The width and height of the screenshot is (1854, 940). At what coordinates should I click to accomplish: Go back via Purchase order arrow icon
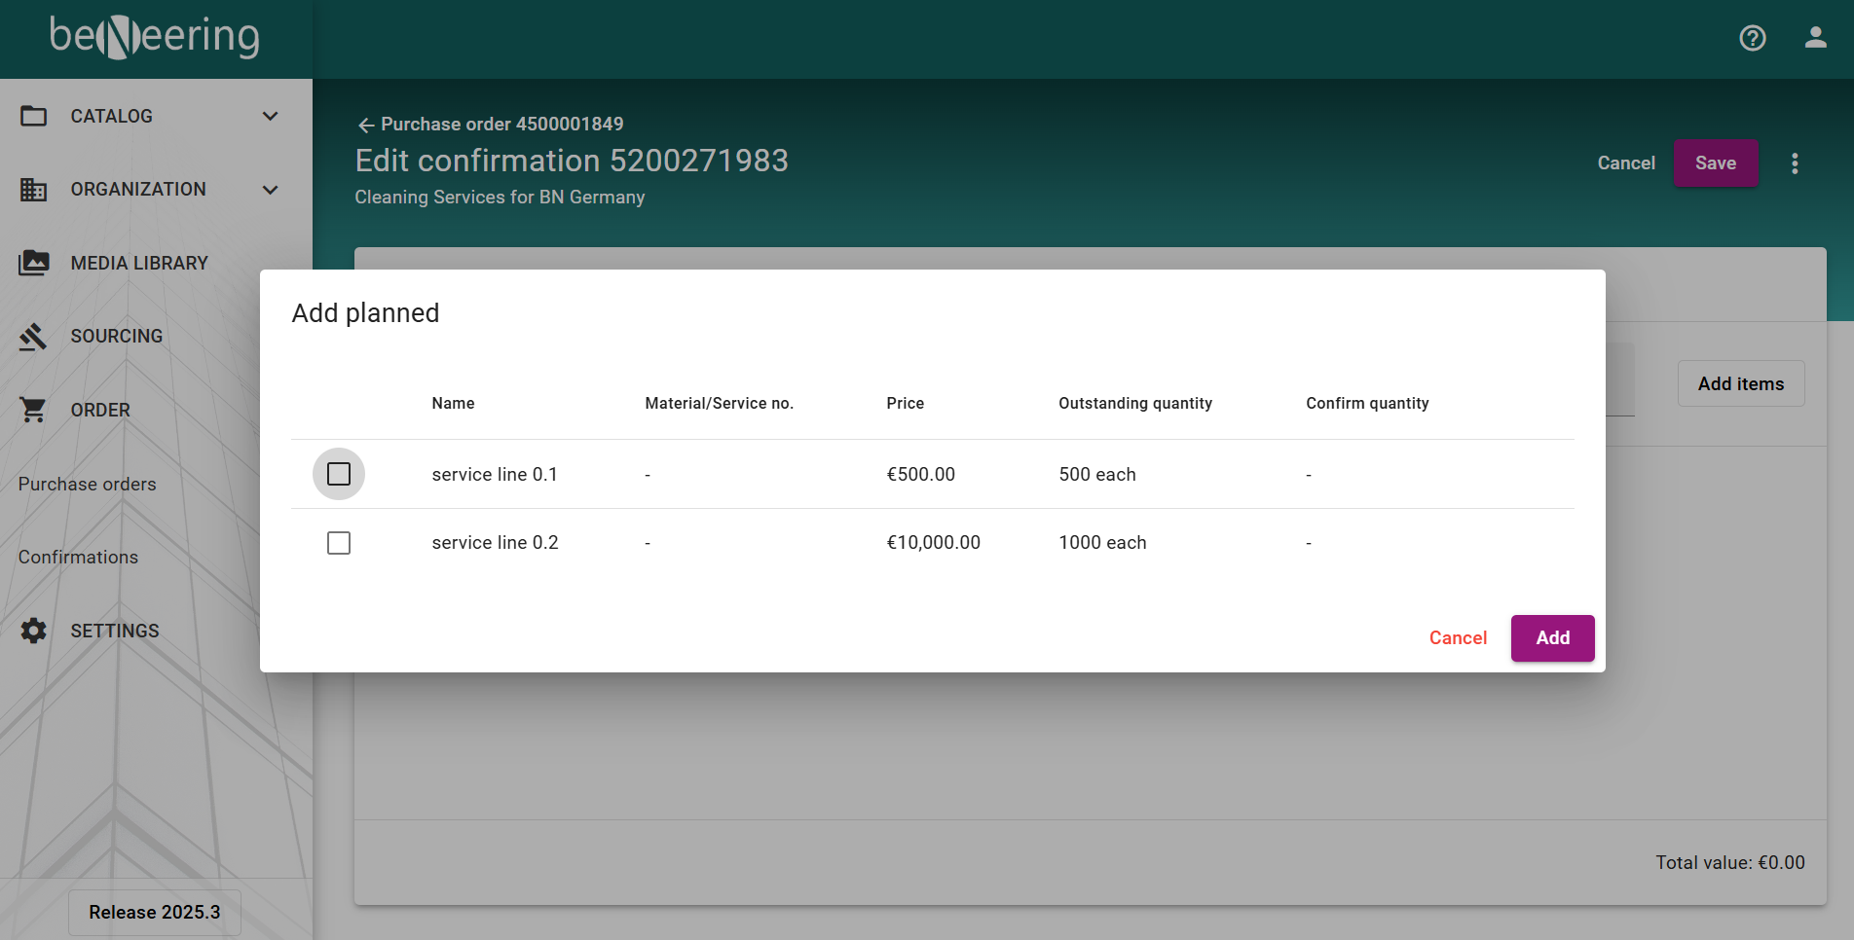pyautogui.click(x=366, y=125)
